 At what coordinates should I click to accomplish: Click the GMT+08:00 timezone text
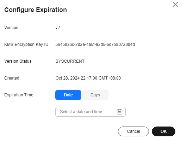(x=110, y=78)
